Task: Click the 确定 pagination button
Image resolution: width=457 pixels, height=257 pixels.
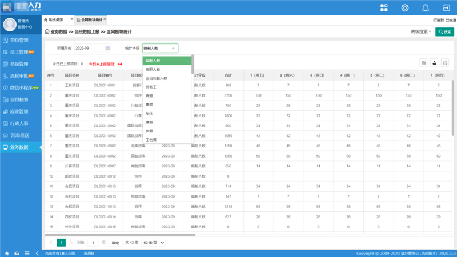Action: pos(115,243)
